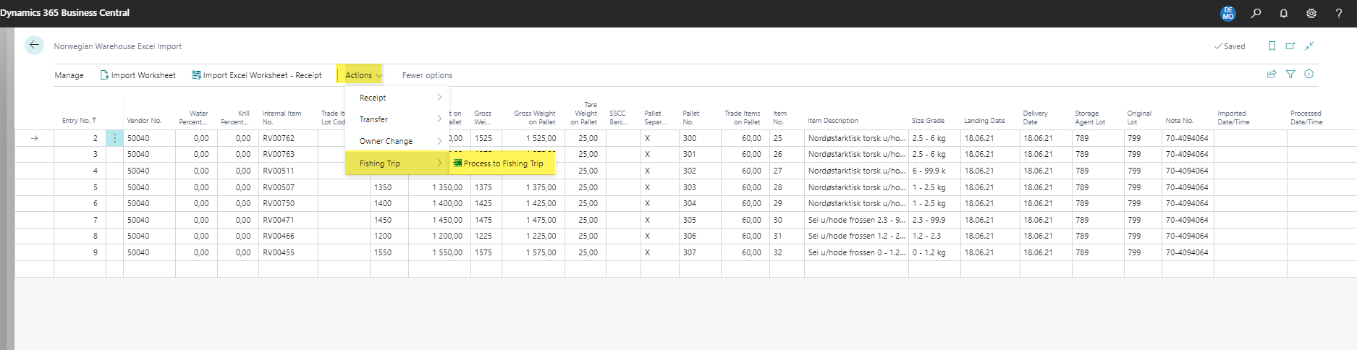Expand the Actions dropdown menu

[363, 75]
